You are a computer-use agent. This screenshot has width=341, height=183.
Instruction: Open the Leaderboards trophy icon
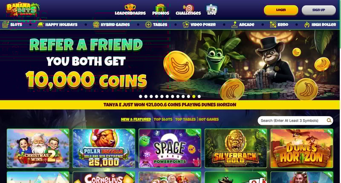coord(130,7)
